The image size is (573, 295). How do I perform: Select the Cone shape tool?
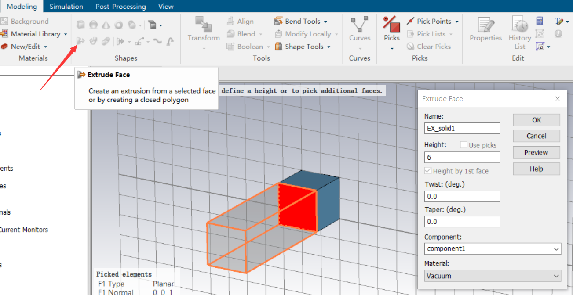pos(106,25)
